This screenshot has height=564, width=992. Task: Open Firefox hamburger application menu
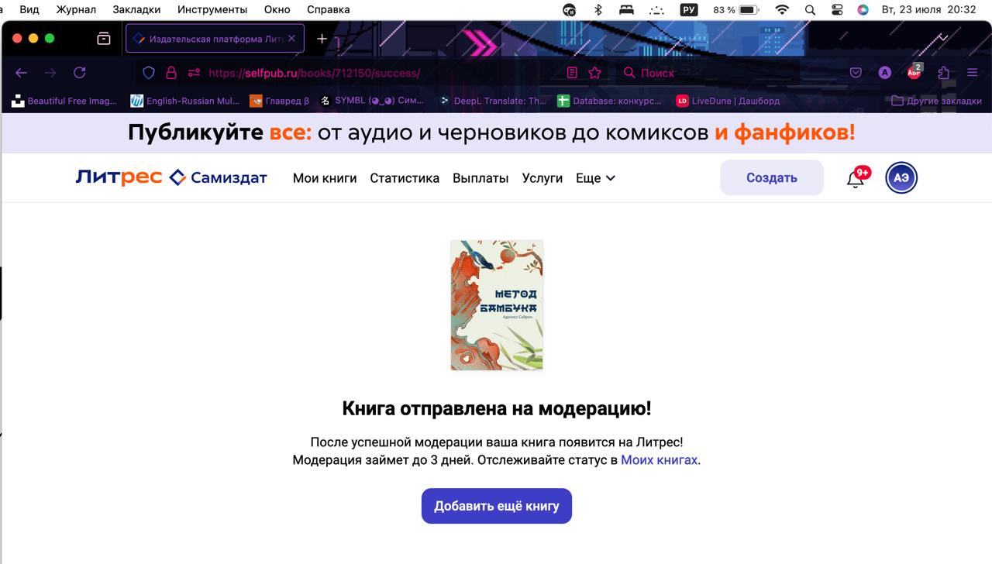[972, 73]
